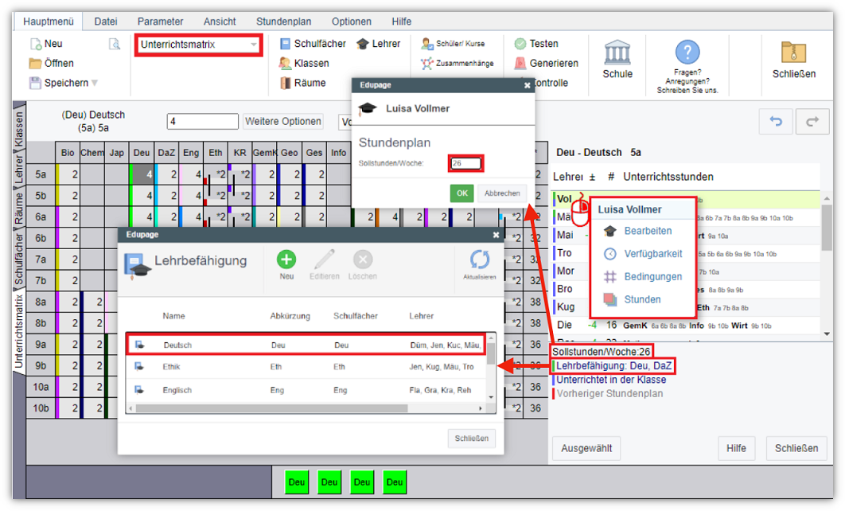Open the Fragen? Anregungen? help icon

[x=687, y=53]
